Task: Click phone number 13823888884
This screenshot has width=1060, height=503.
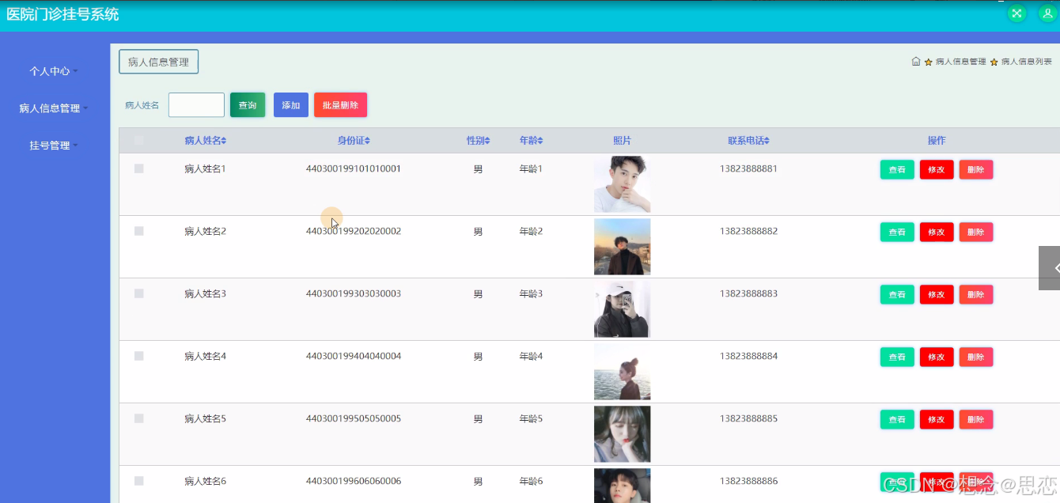Action: click(x=748, y=356)
